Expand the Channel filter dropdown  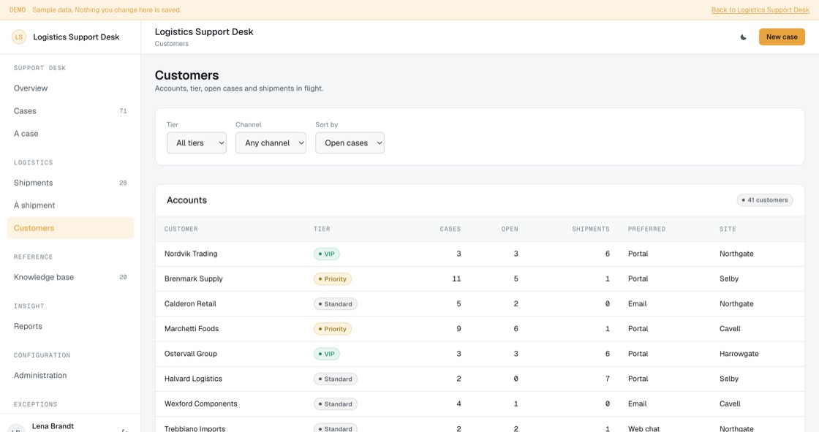coord(271,143)
